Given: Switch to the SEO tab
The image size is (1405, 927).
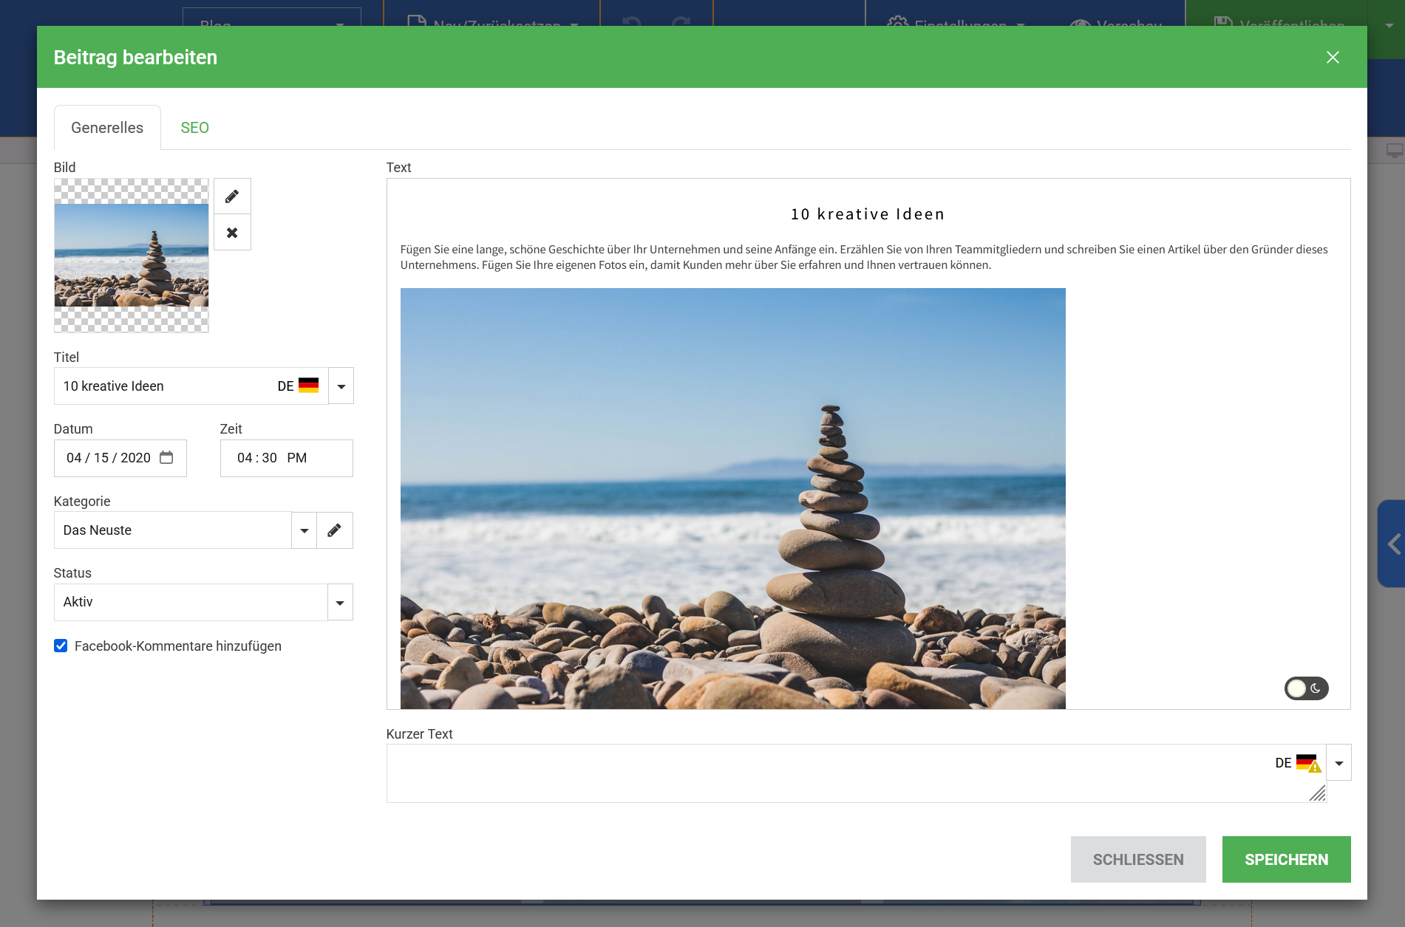Looking at the screenshot, I should click(x=194, y=128).
